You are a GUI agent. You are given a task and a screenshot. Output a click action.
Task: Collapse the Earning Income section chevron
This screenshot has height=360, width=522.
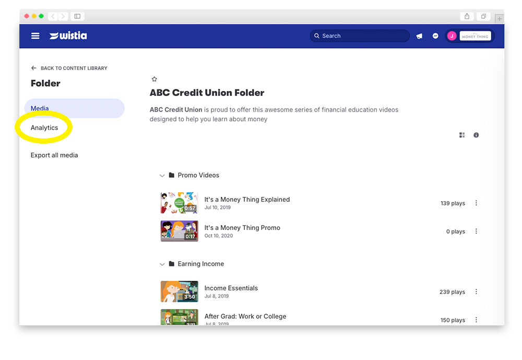point(162,264)
